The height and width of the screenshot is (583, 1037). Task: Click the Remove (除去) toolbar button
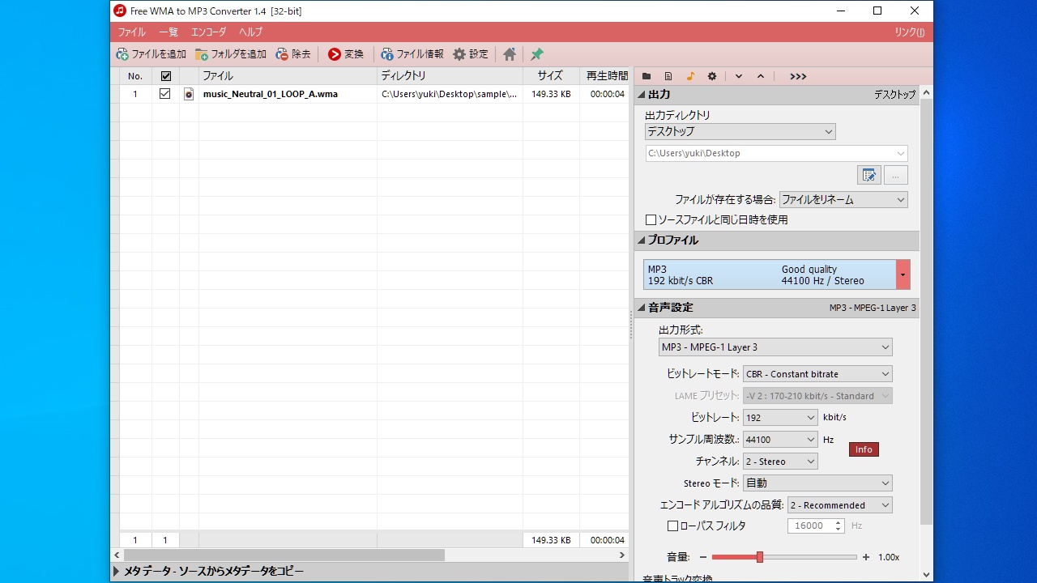click(293, 54)
